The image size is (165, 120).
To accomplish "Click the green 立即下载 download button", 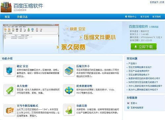I will click(144, 47).
